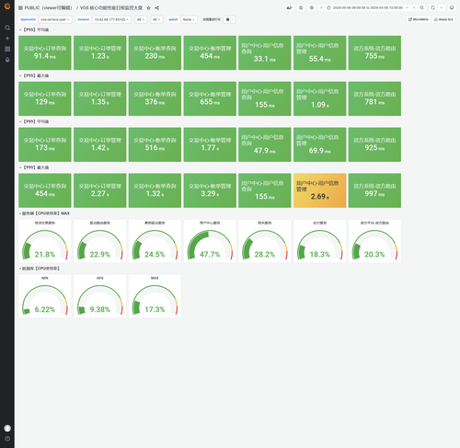Click the yellow 2.69 s stat panel

pyautogui.click(x=319, y=190)
